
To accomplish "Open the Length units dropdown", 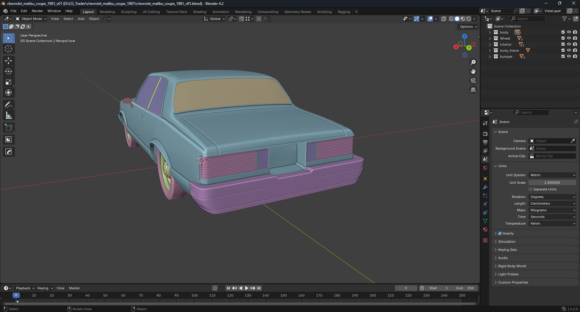I will coord(552,203).
